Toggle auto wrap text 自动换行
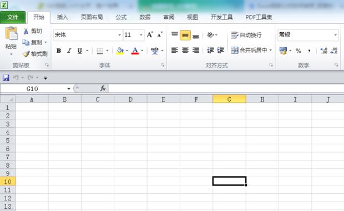This screenshot has width=344, height=211. [246, 35]
